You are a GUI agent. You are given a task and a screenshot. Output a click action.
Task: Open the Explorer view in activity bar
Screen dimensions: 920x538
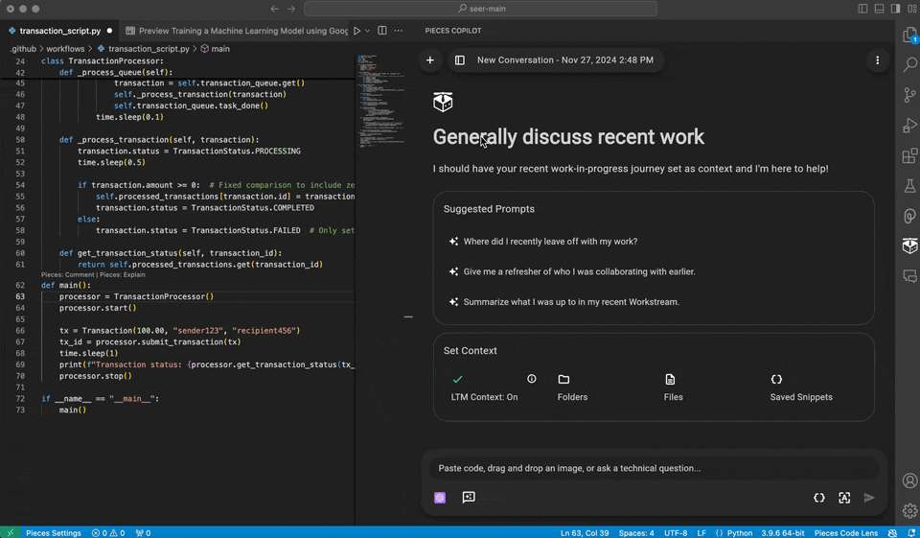(909, 35)
